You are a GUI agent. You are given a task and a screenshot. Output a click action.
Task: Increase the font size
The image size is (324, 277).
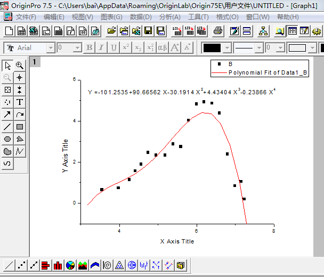click(175, 48)
